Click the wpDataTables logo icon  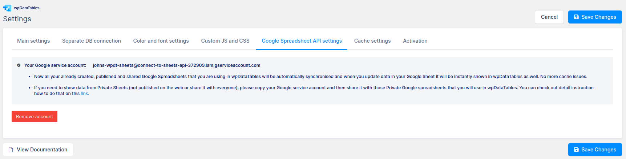7,8
